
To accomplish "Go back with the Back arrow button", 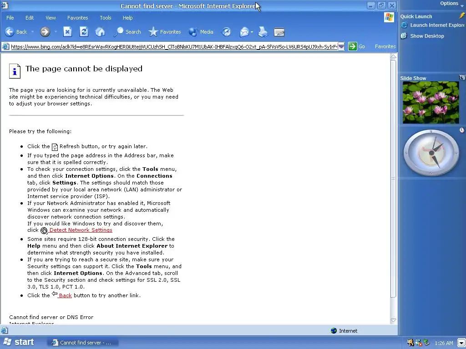I will [16, 32].
